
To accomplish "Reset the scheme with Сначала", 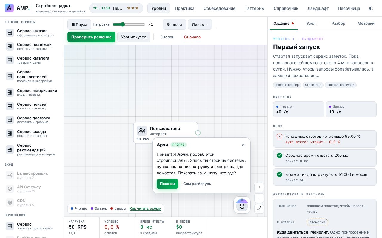I will point(192,37).
